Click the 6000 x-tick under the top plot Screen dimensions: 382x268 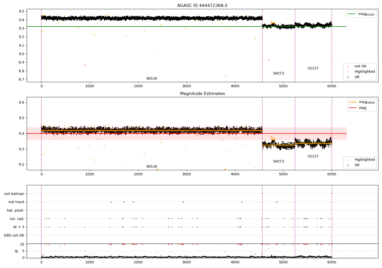pos(332,86)
